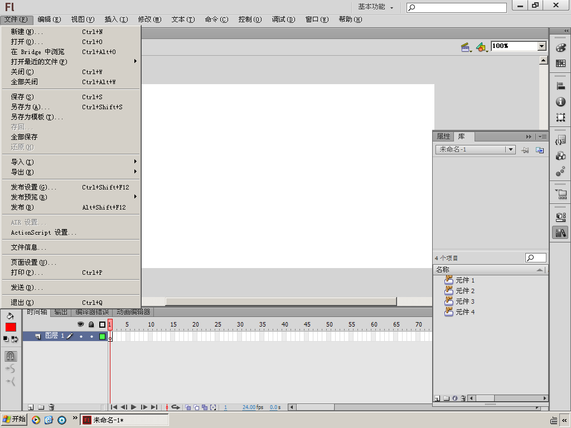Open the Color panel palette icon
The width and height of the screenshot is (571, 428).
pos(560,48)
